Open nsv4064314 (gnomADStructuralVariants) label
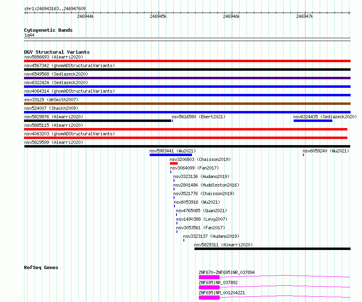Image resolution: width=362 pixels, height=302 pixels. pos(70,91)
